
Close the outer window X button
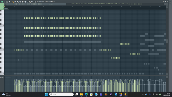(x=170, y=2)
